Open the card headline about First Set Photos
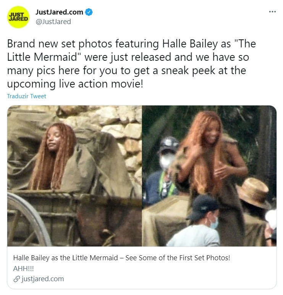The height and width of the screenshot is (295, 283). [x=122, y=258]
